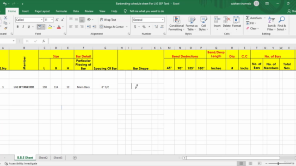
Task: Toggle Bold formatting
Action: tap(18, 27)
